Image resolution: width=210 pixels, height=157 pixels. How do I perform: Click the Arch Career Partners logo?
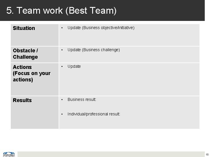[x=9, y=154]
